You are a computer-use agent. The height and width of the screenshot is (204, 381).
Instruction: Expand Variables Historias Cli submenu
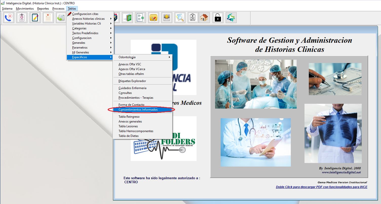[90, 24]
